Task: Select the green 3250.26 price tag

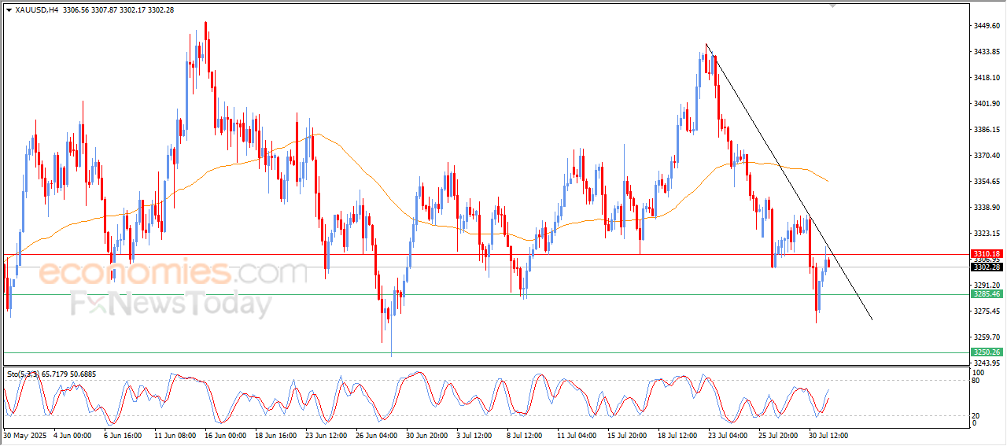Action: click(986, 352)
